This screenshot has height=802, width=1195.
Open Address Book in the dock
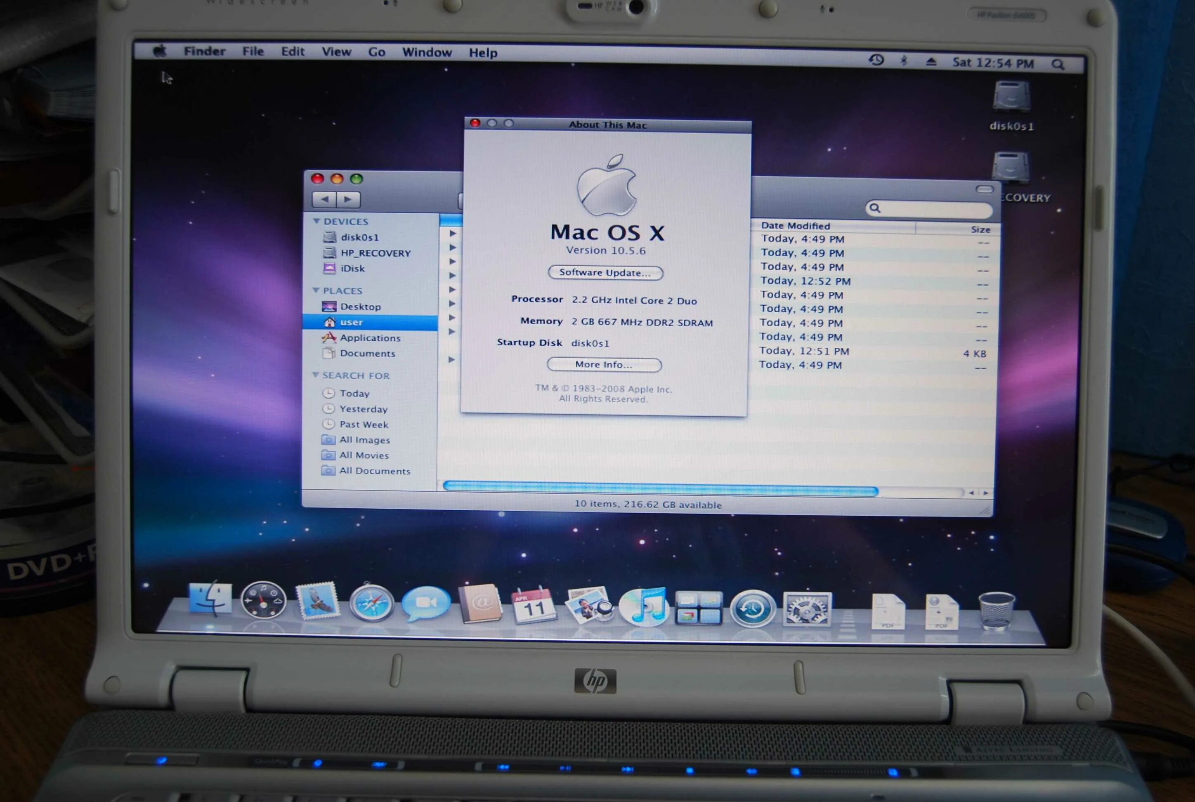coord(480,604)
